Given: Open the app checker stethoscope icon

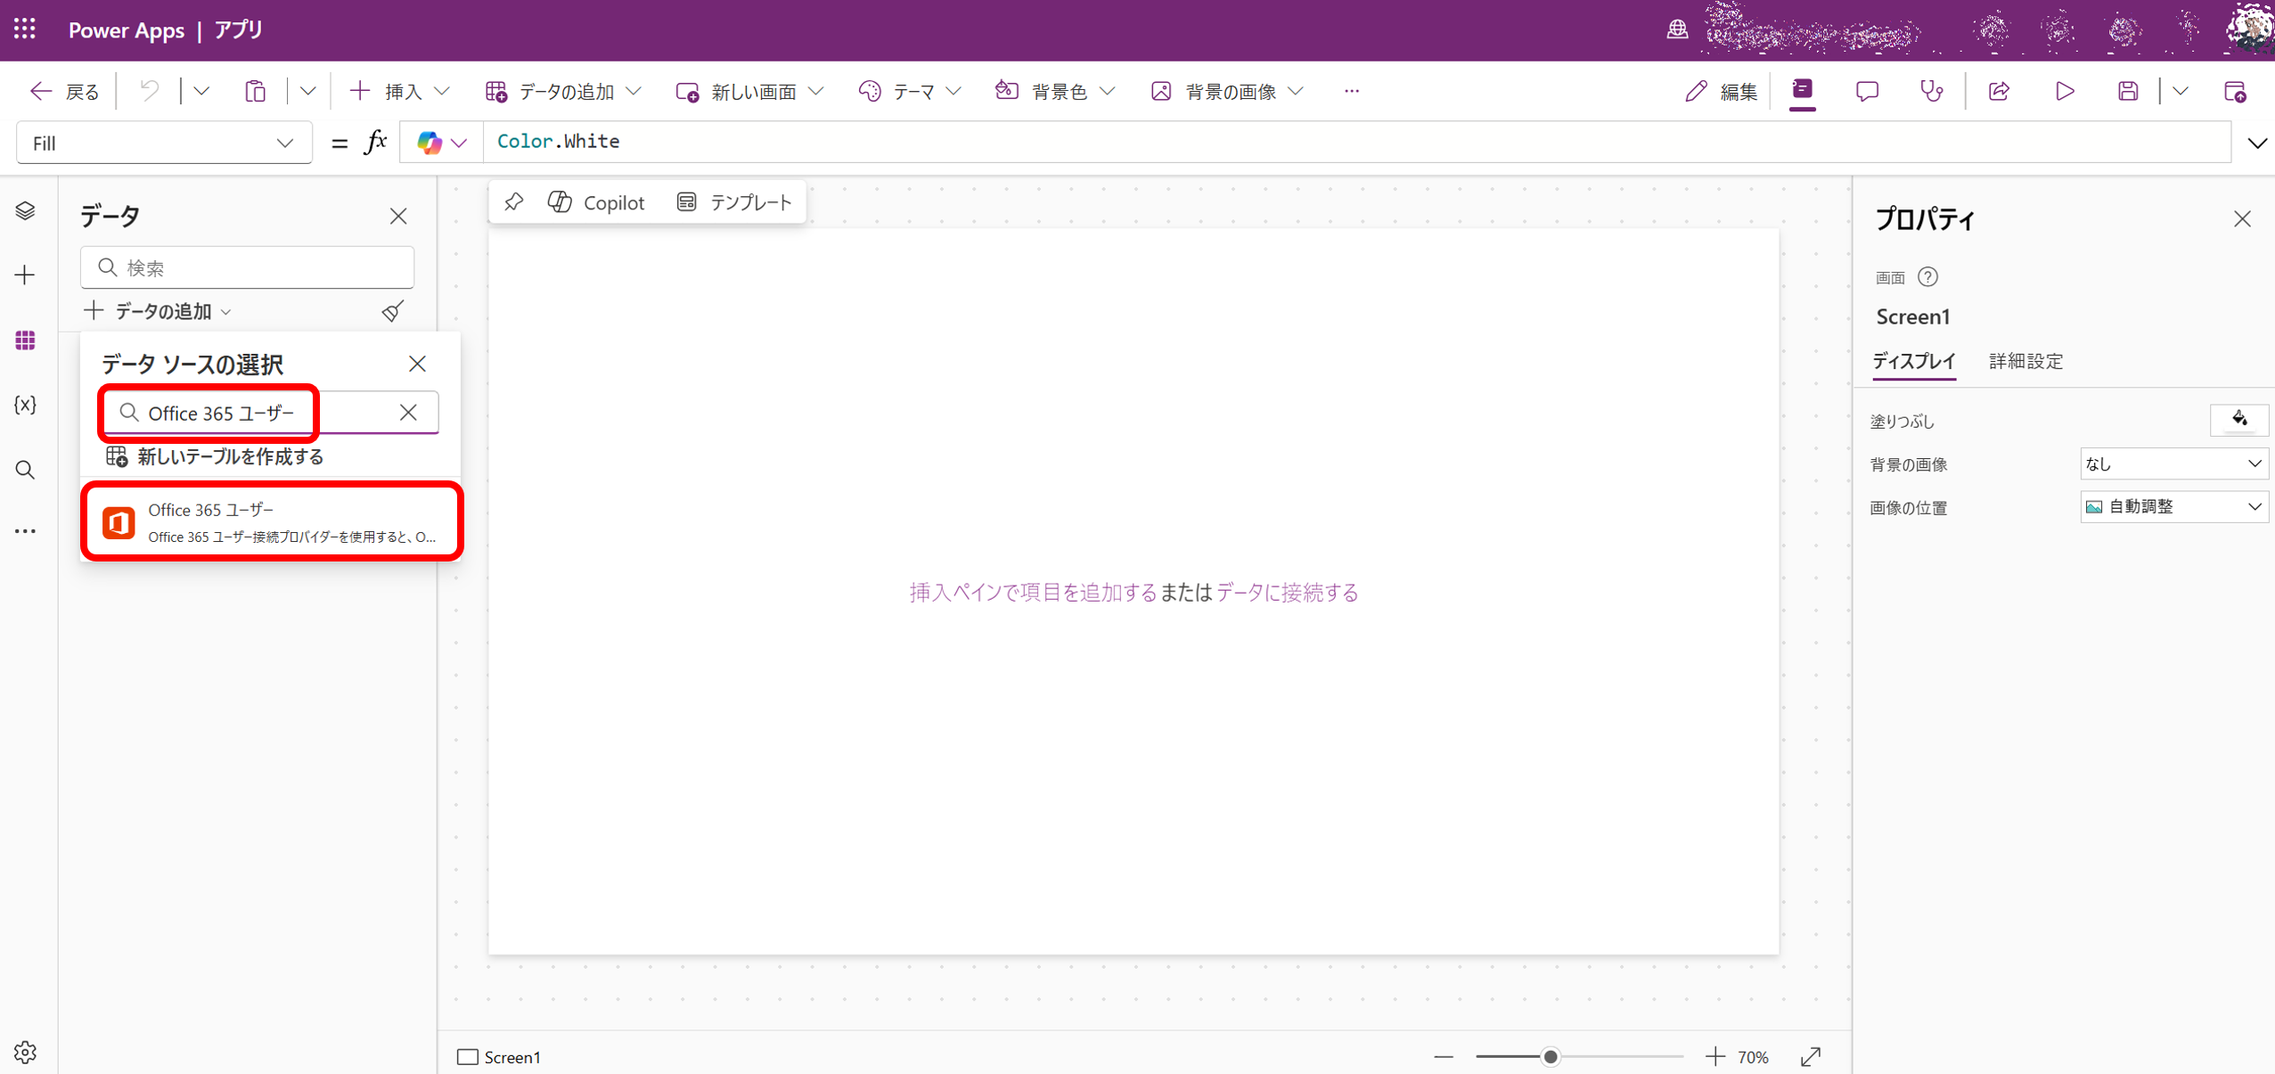Looking at the screenshot, I should coord(1931,91).
